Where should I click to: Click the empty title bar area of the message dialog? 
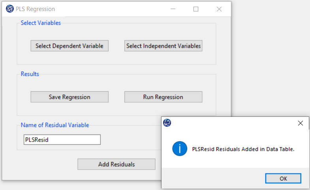(233, 123)
